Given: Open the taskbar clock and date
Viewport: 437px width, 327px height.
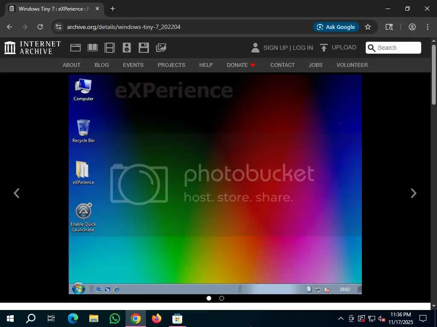Looking at the screenshot, I should [401, 318].
